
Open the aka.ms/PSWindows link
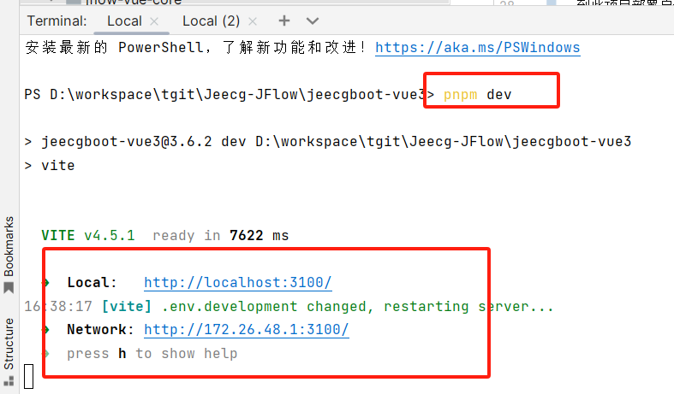[477, 48]
